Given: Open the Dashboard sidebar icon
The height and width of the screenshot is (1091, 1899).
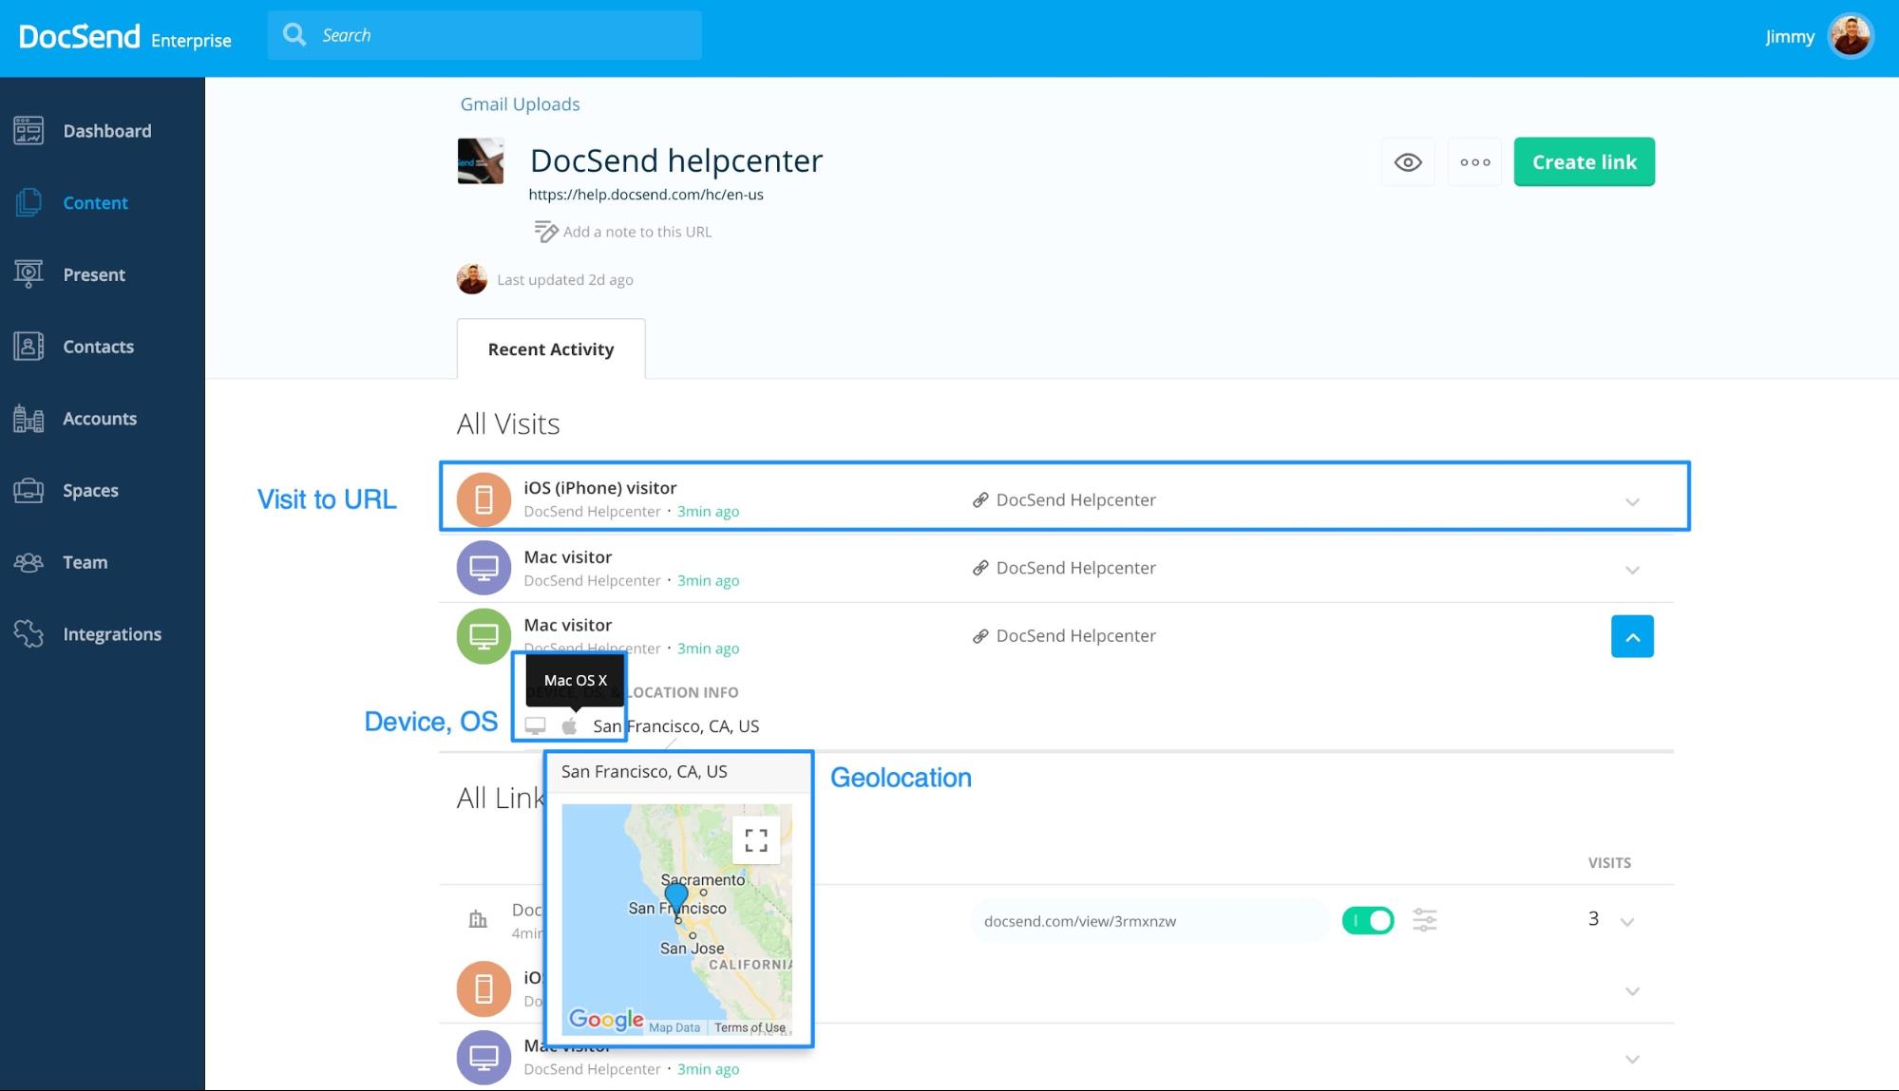Looking at the screenshot, I should click(28, 131).
